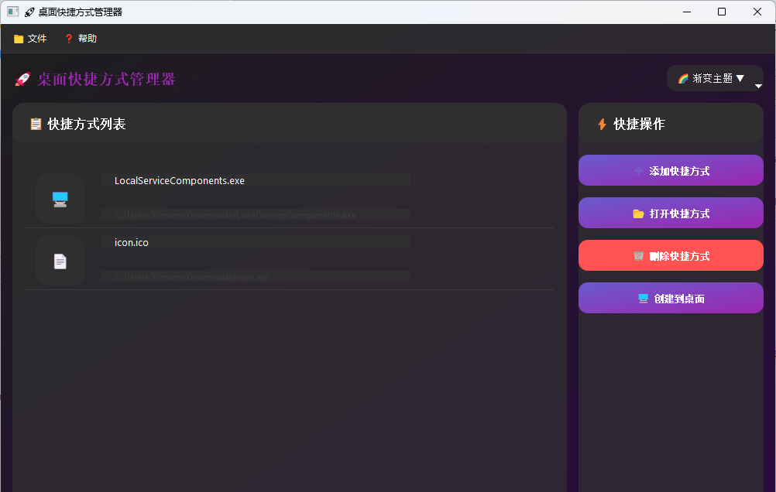Click the 打开快捷方式 button
Viewport: 776px width, 492px height.
(x=671, y=213)
